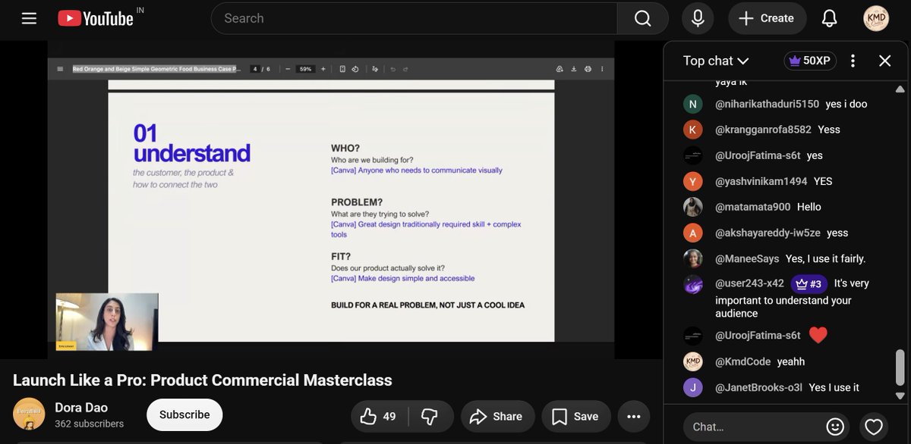The image size is (911, 444).
Task: Click the avatar of @yashvinikam1494
Action: (692, 181)
